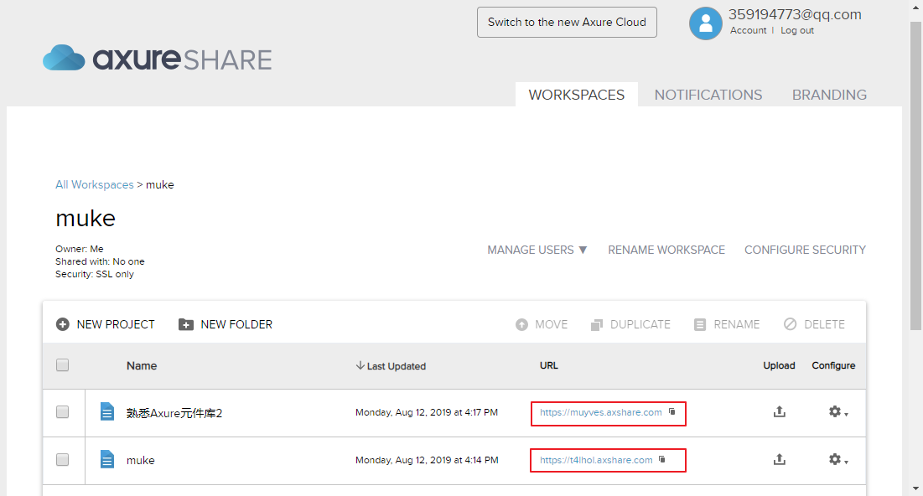Click the date at 4:14 PM
The width and height of the screenshot is (923, 496).
click(x=427, y=460)
